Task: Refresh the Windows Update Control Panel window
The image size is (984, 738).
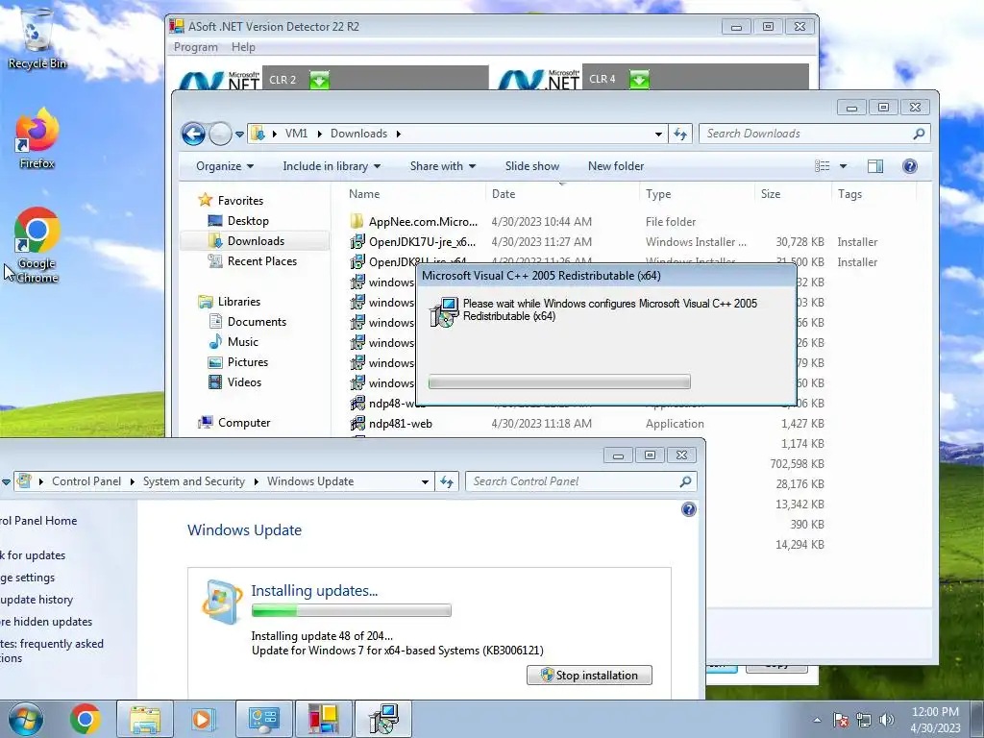Action: pos(446,481)
